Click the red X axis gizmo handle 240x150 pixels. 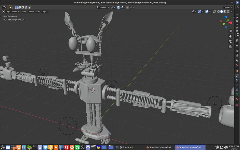click(231, 23)
